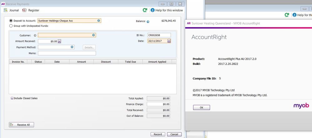Screen dimensions: 312x138
Task: Click the Receive All button
Action: pyautogui.click(x=21, y=125)
